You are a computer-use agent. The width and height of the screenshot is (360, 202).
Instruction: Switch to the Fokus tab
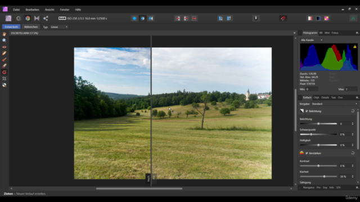335,33
